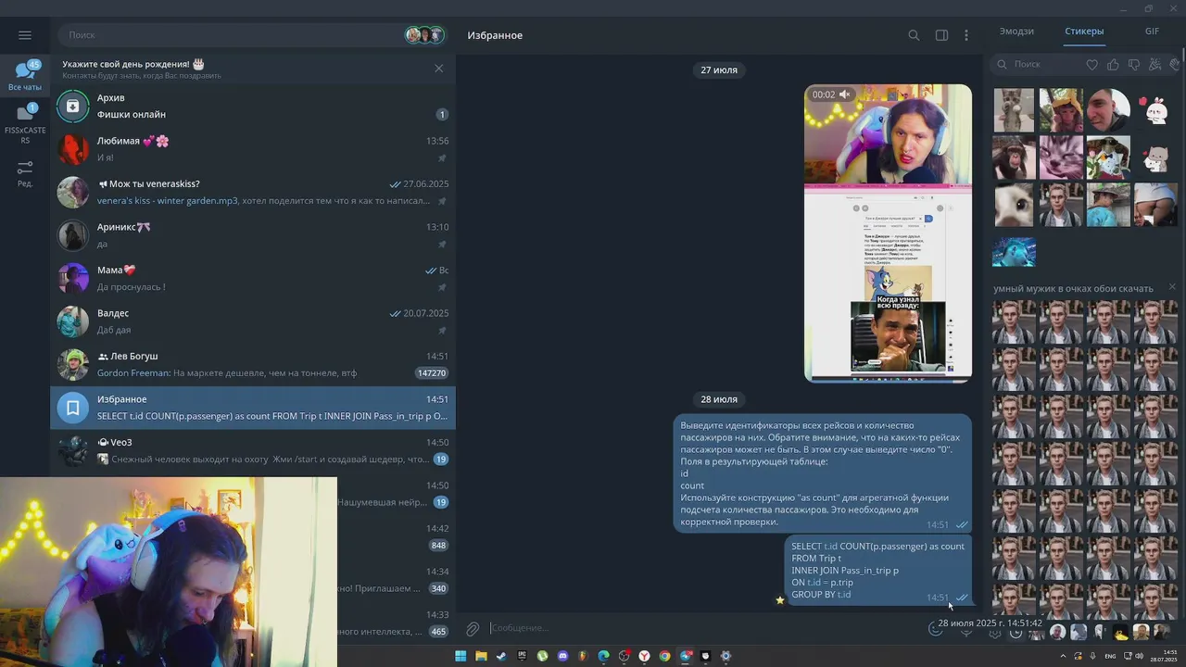Attach a file with the paperclip
Image resolution: width=1186 pixels, height=667 pixels.
point(473,629)
